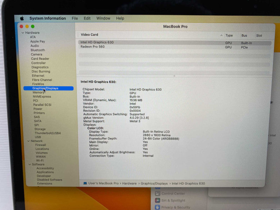Select Fibre Channel in sidebar
The width and height of the screenshot is (280, 210).
[42, 80]
